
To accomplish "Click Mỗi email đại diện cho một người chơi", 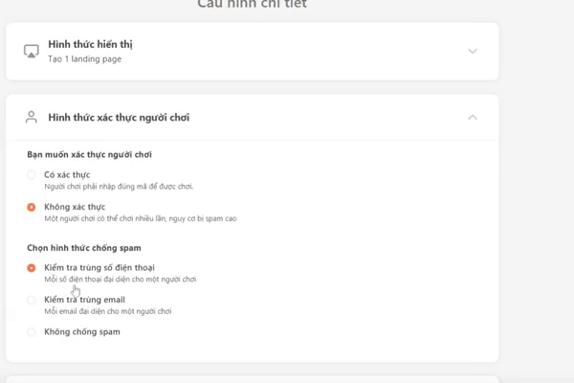I will pos(108,311).
